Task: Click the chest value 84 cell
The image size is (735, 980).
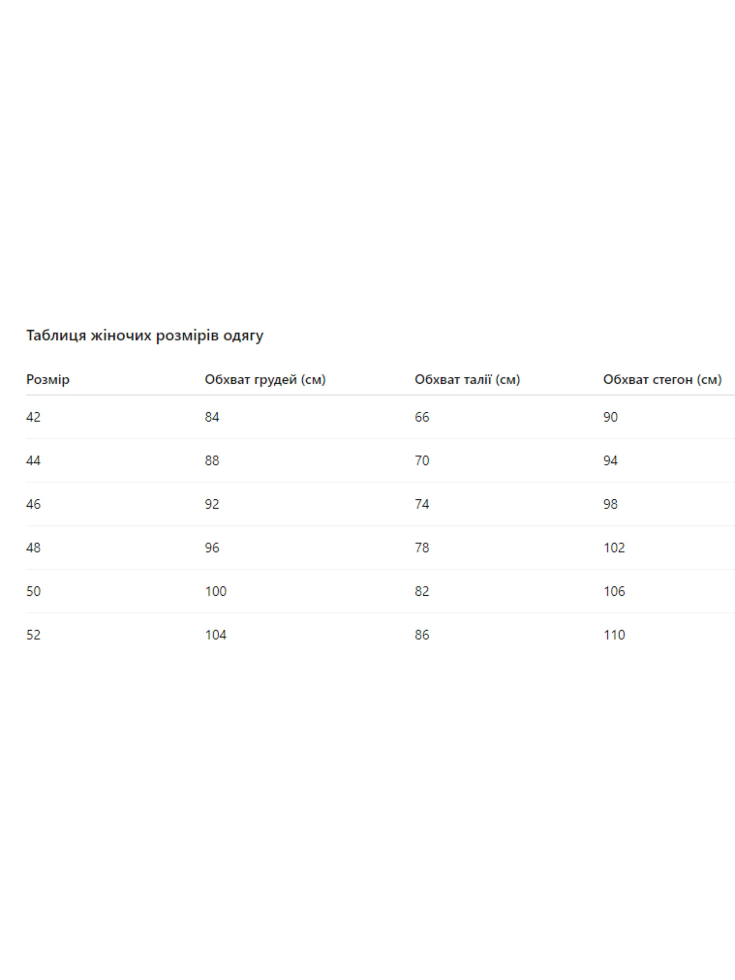Action: point(212,417)
